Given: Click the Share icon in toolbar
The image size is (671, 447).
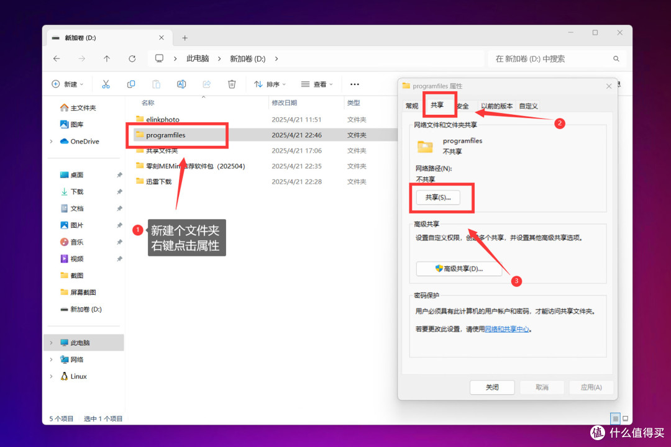Looking at the screenshot, I should [x=207, y=84].
